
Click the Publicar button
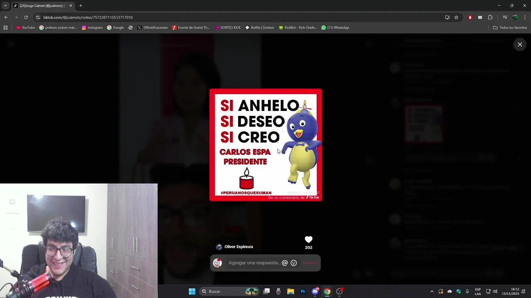pyautogui.click(x=310, y=263)
